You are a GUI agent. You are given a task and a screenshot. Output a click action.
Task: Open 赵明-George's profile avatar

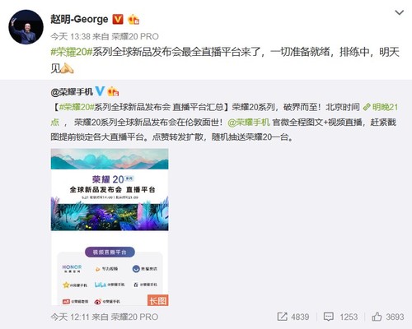point(26,27)
